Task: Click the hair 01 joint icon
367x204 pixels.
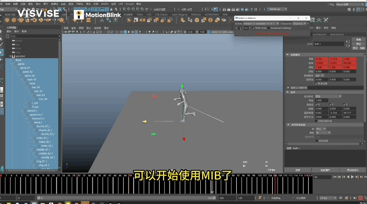Action: 30,88
